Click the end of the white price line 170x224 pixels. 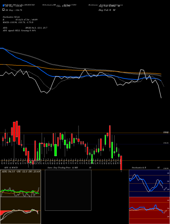(x=161, y=98)
